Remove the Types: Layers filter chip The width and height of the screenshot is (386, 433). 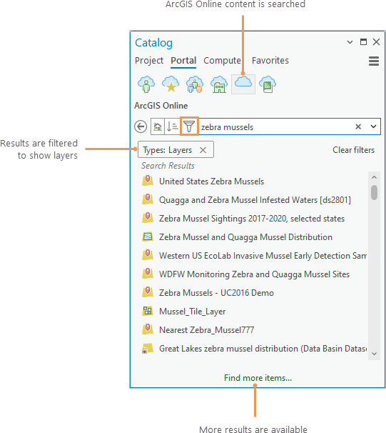(x=203, y=150)
